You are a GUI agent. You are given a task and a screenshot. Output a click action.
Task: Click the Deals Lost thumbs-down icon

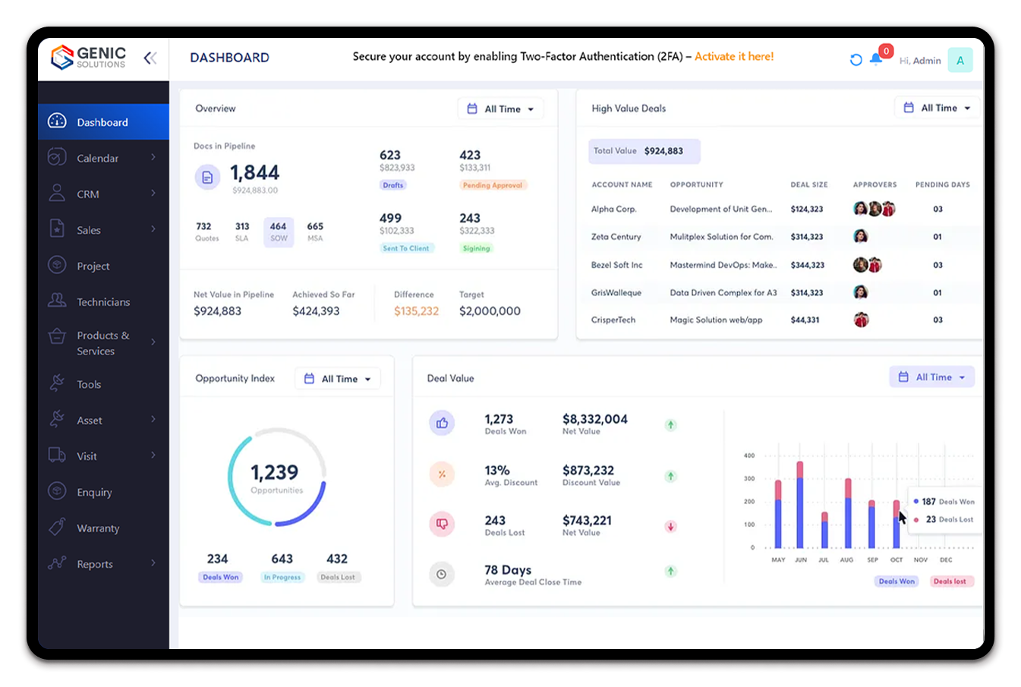(442, 525)
